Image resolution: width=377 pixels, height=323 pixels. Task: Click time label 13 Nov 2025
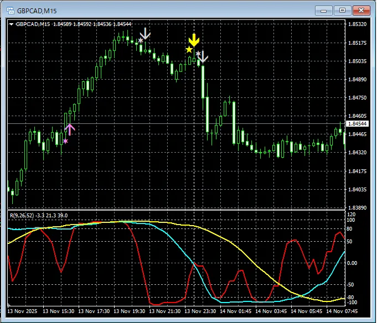(x=22, y=311)
